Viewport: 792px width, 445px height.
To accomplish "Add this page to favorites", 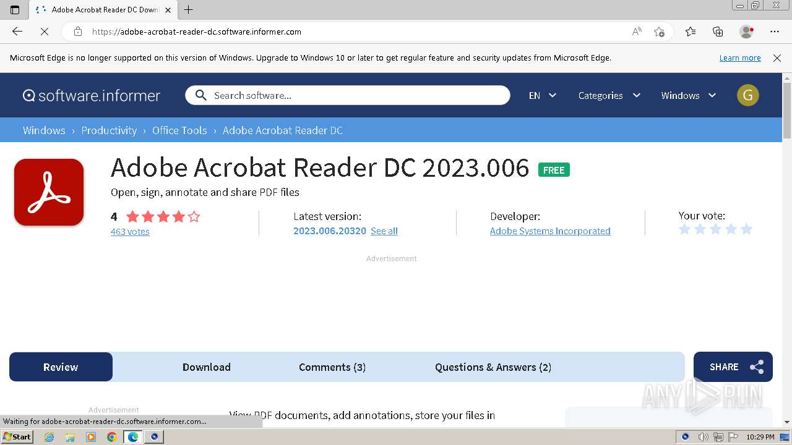I will pos(659,32).
